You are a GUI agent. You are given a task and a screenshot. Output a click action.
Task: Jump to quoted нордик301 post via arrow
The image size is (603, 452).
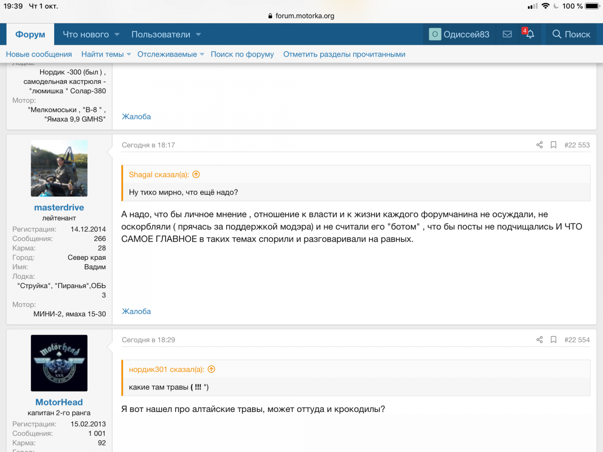click(212, 370)
